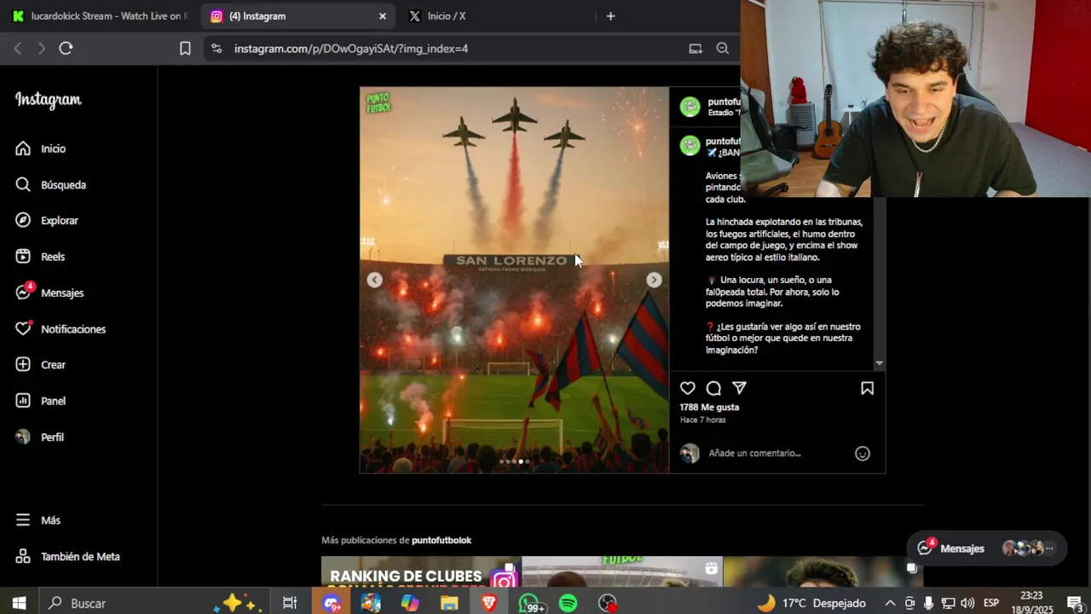Select Crear to make a new post
This screenshot has width=1091, height=614.
[40, 364]
